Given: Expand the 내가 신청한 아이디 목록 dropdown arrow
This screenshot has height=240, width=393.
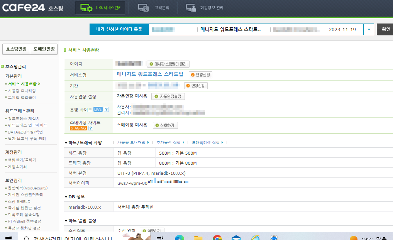Looking at the screenshot, I should pos(369,30).
